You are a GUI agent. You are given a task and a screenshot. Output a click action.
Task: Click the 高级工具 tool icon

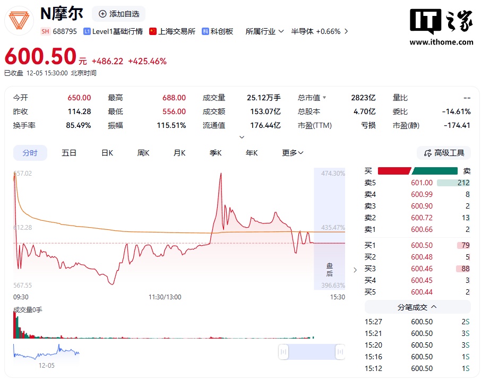click(427, 153)
